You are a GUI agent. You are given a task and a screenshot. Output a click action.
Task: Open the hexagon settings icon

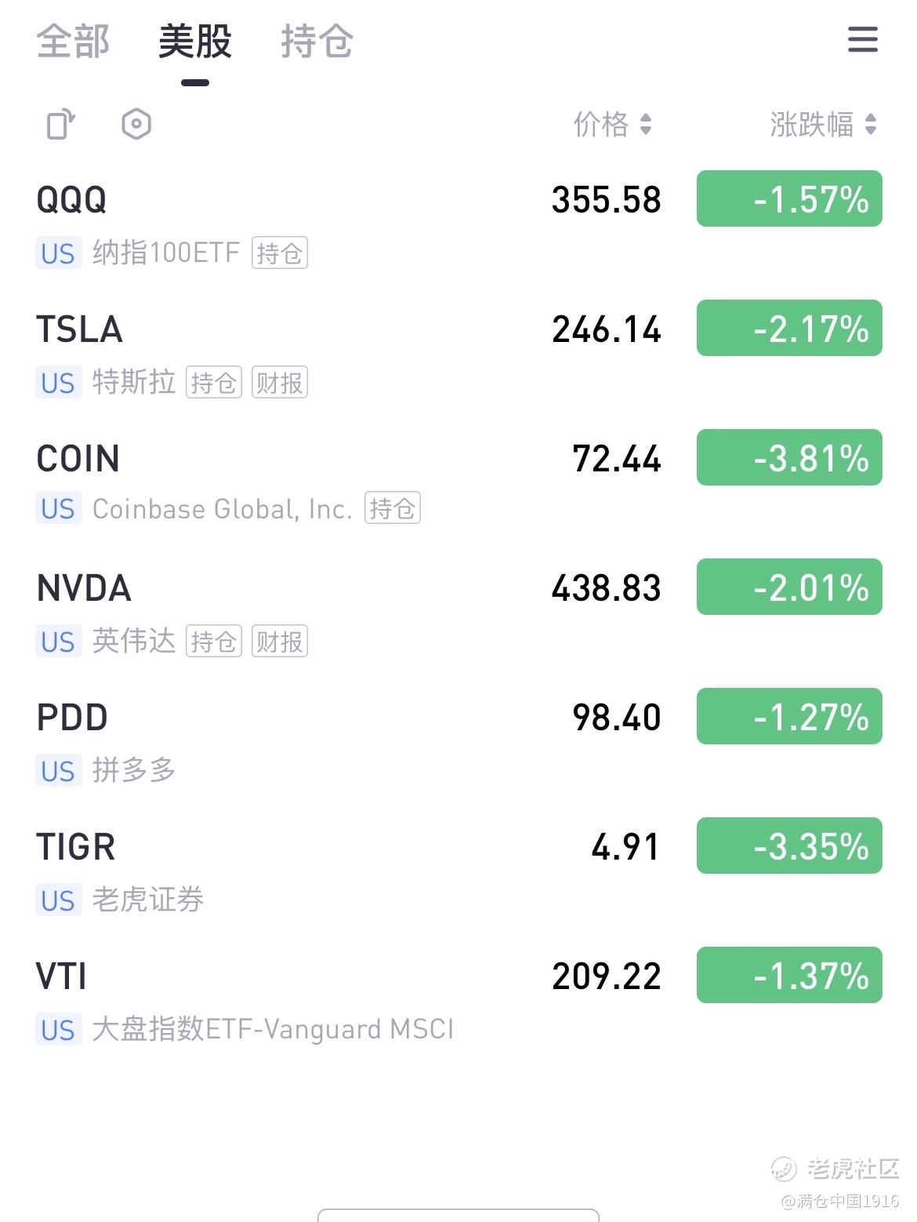[x=136, y=124]
